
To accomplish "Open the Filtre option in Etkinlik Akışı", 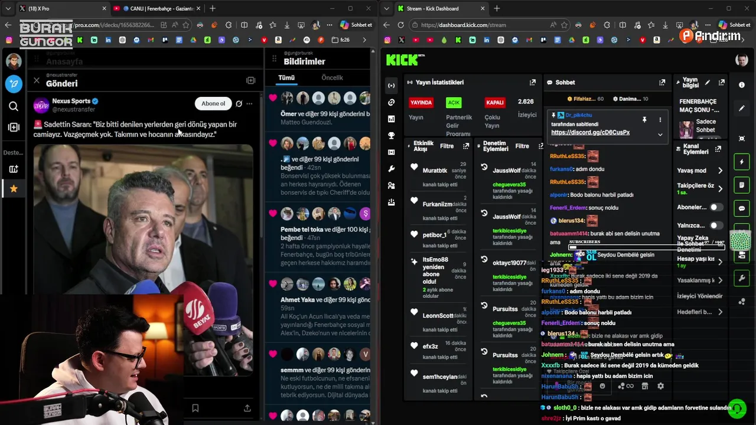I will 447,146.
